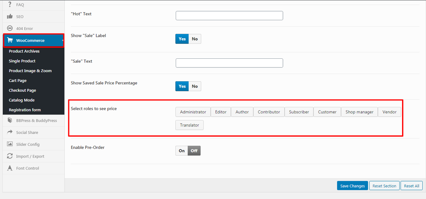
Task: Open Slider Config section
Action: [33, 144]
